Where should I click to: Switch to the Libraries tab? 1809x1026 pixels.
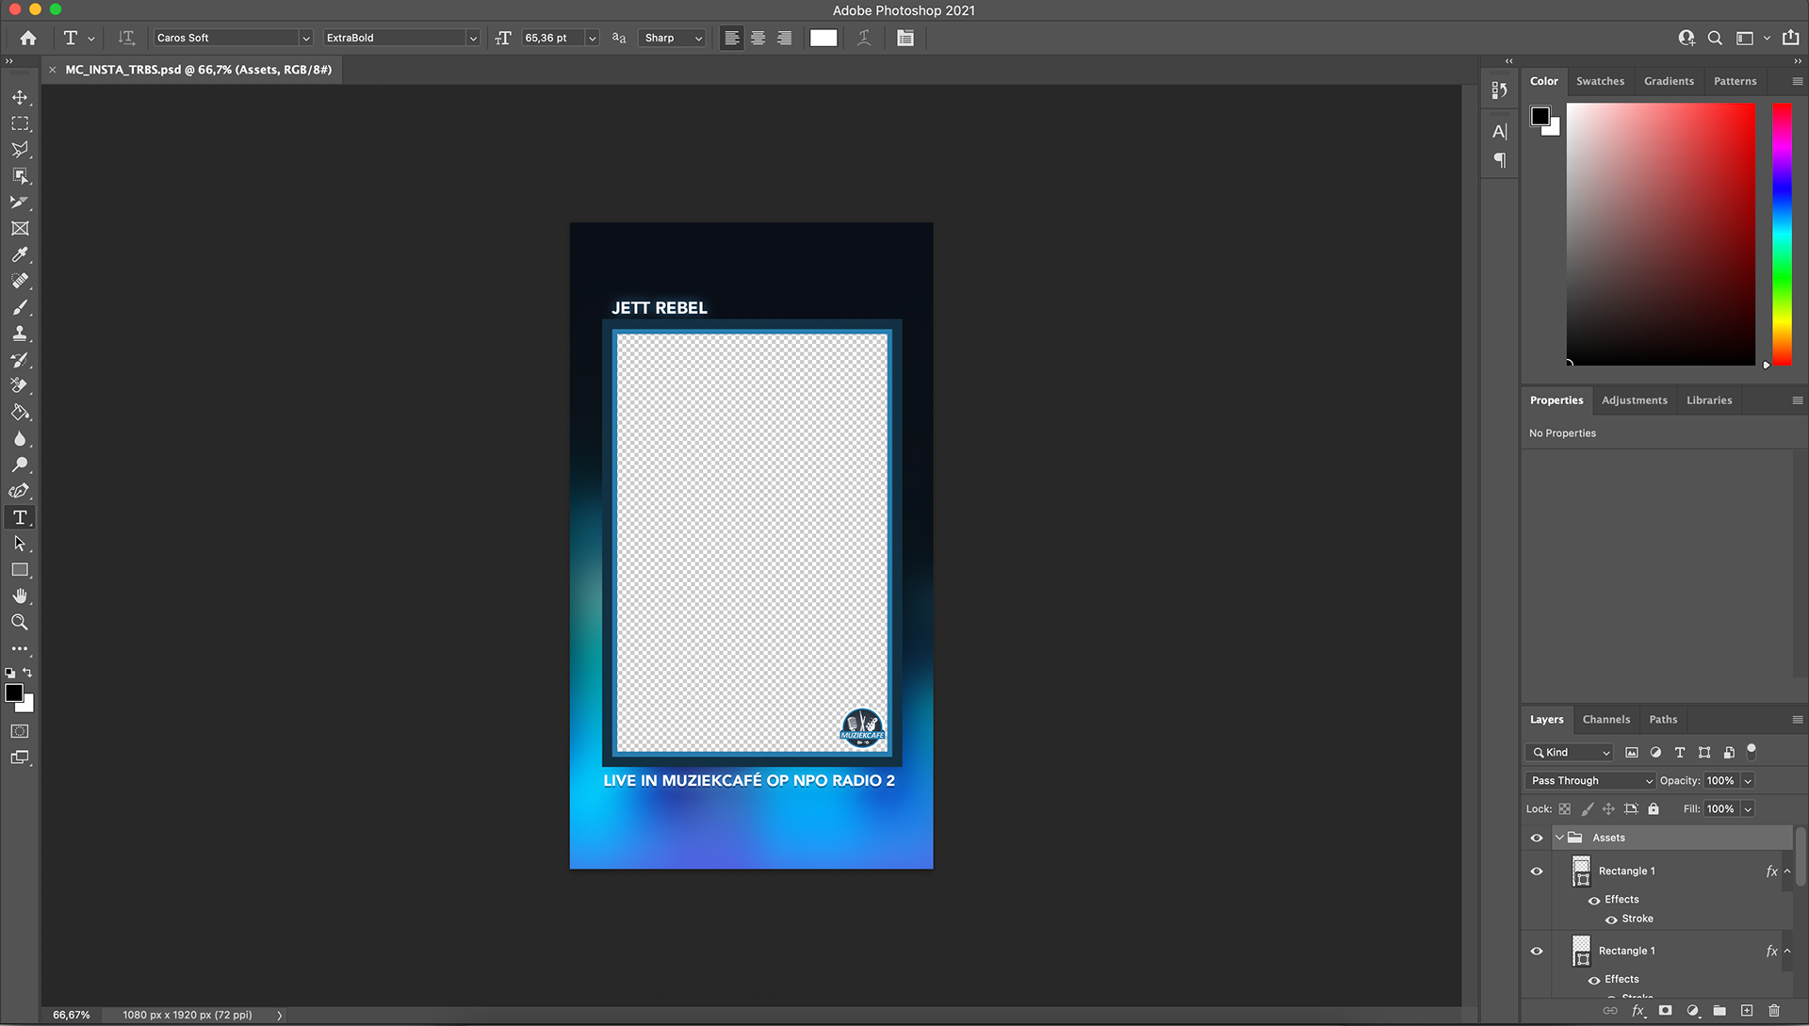[x=1709, y=400]
